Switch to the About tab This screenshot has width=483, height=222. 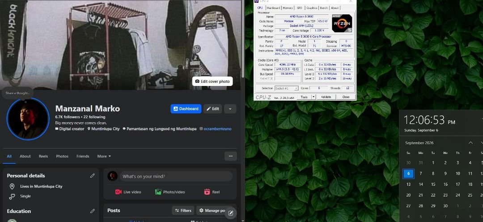[x=25, y=156]
